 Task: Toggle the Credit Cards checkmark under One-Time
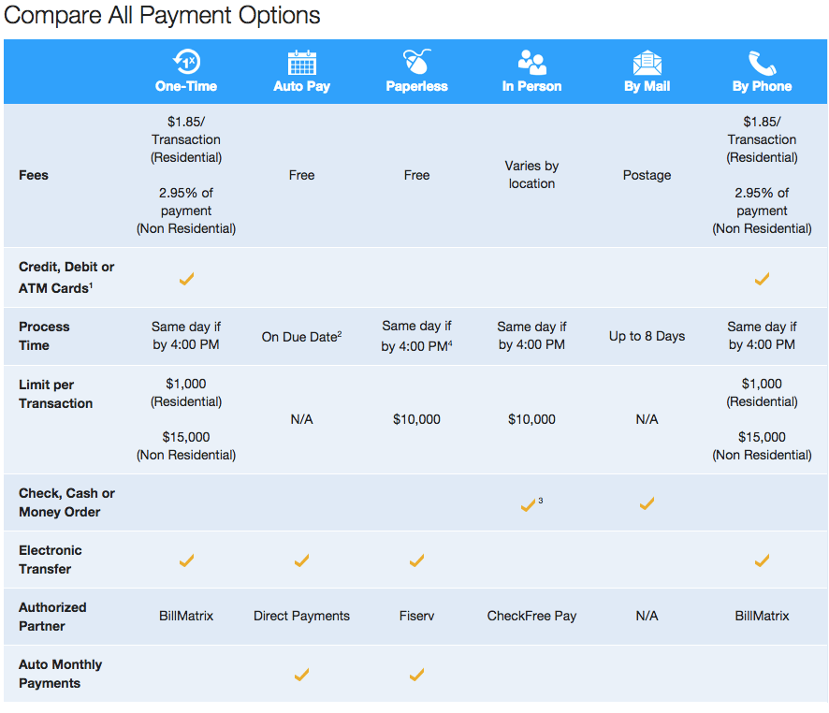[185, 278]
